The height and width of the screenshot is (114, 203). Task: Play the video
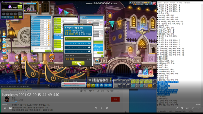[101, 108]
